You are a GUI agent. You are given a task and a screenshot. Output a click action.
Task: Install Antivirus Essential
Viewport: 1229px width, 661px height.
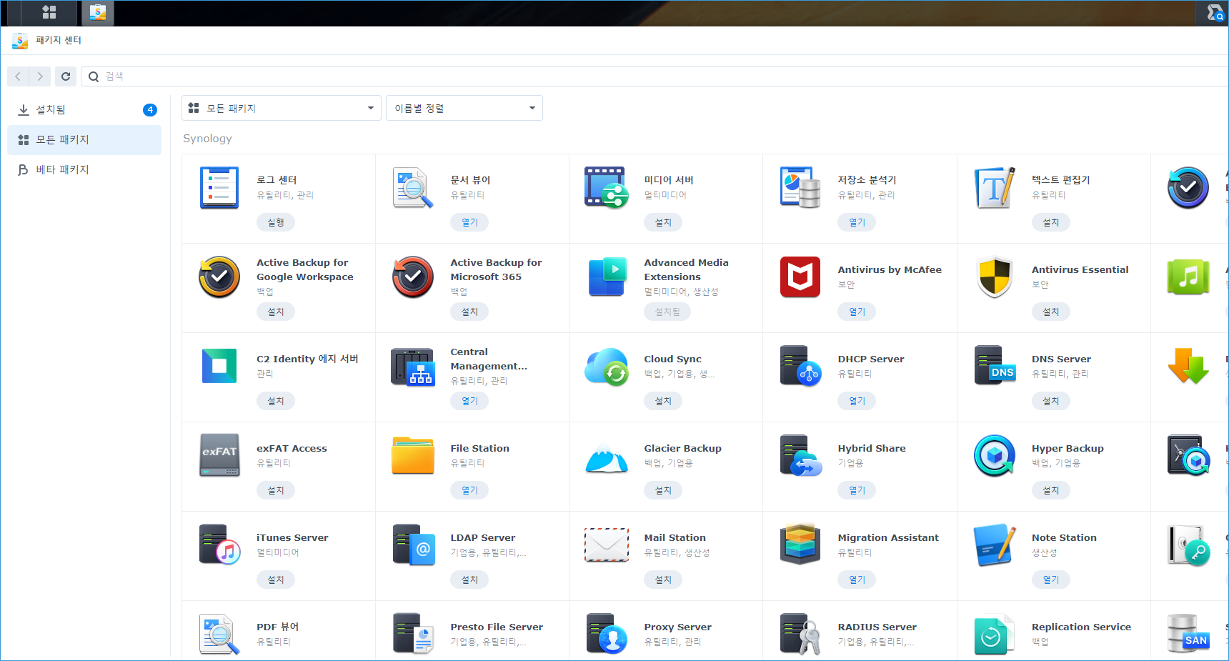coord(1051,312)
